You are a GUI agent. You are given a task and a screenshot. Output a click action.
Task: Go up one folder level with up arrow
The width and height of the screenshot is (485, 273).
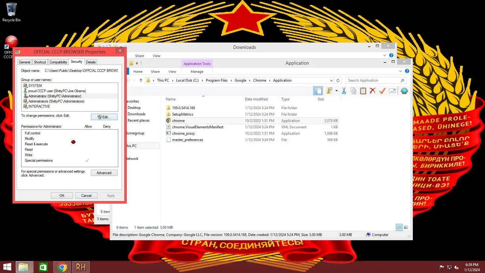[x=141, y=80]
